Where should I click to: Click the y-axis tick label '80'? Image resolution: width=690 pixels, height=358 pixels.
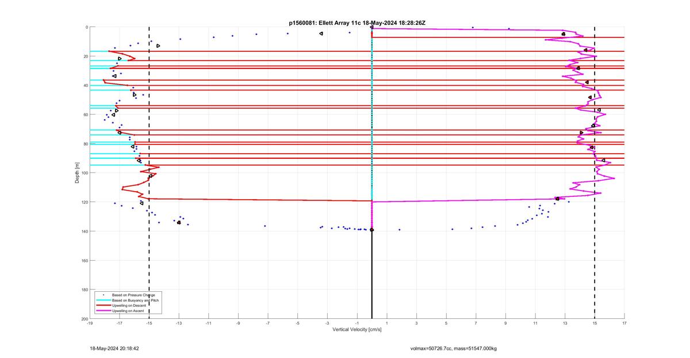click(x=85, y=144)
